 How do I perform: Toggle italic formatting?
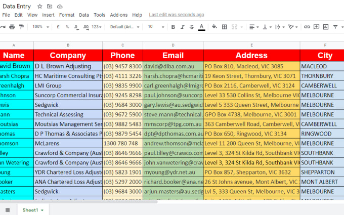click(x=182, y=27)
